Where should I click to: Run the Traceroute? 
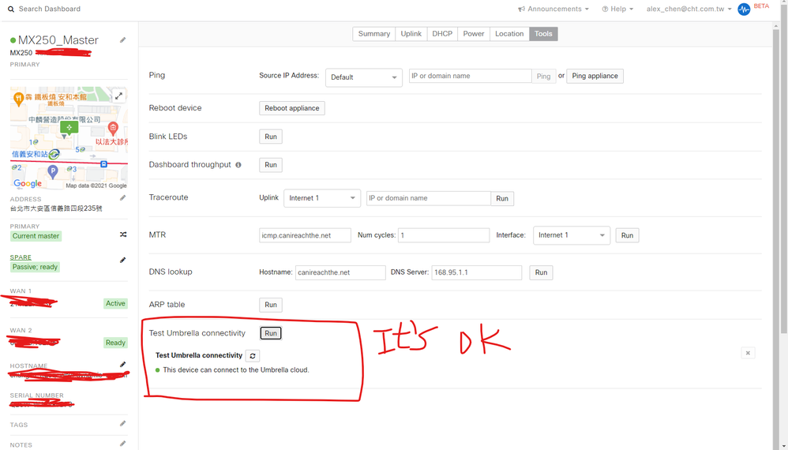click(502, 198)
